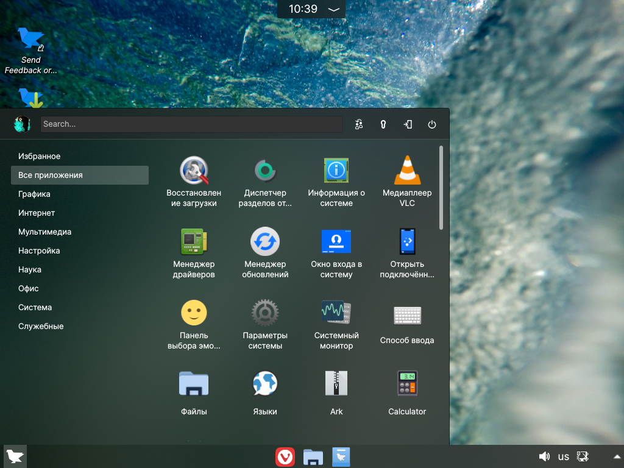Open the Calculator application
This screenshot has height=468, width=624.
coord(407,393)
